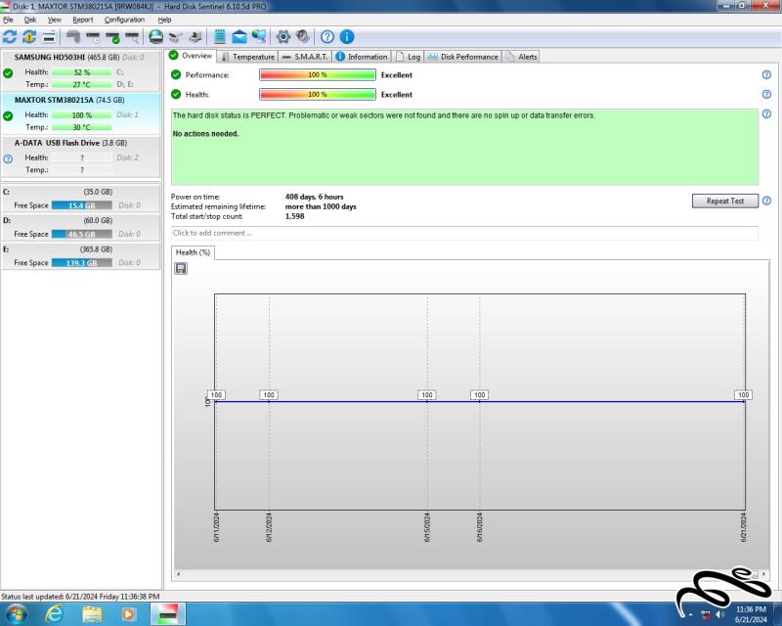The image size is (782, 626).
Task: Click the help icon next to Repeat Test
Action: coord(766,201)
